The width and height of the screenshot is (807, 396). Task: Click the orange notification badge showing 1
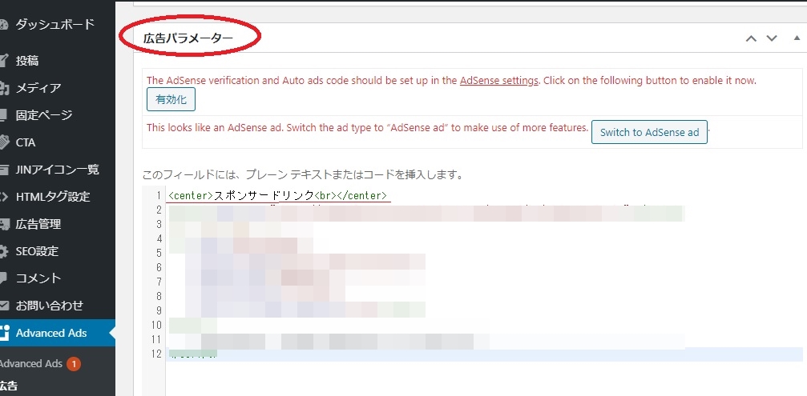(x=74, y=364)
